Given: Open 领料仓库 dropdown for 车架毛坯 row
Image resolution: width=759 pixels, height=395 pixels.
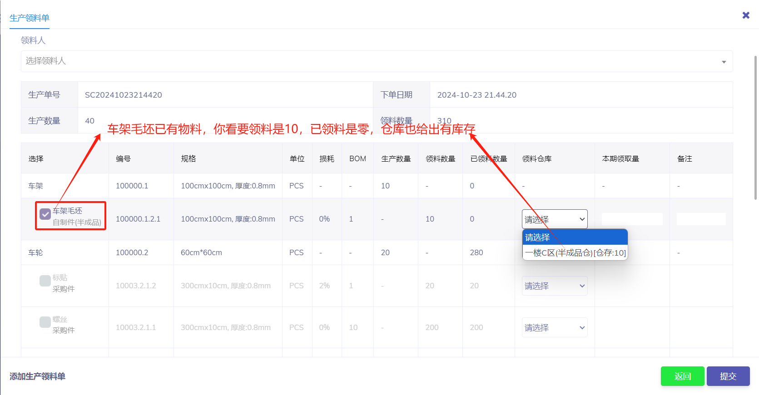Looking at the screenshot, I should pyautogui.click(x=554, y=219).
